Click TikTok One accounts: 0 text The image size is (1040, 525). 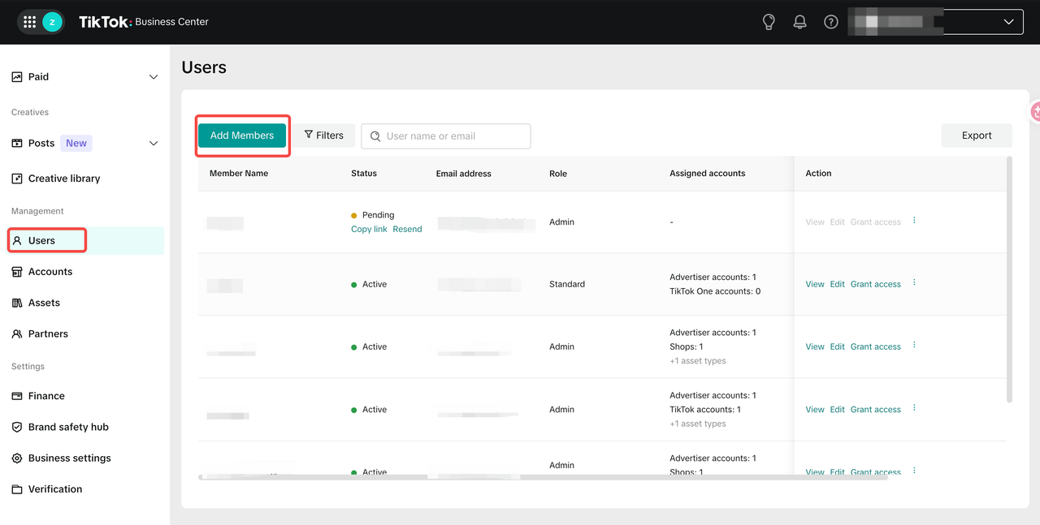tap(715, 291)
